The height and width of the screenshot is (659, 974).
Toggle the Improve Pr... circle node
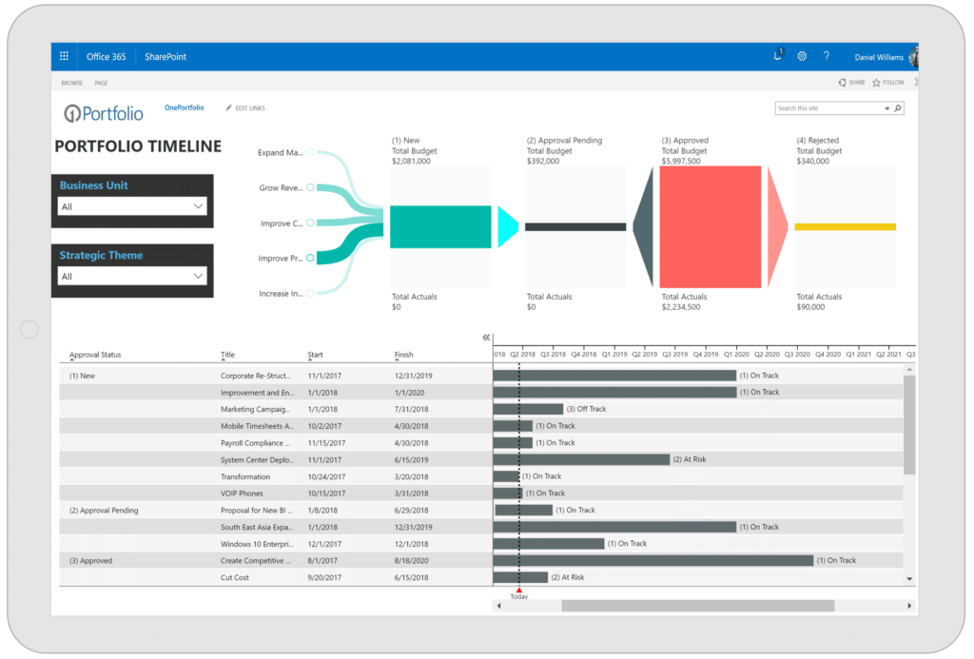tap(311, 258)
